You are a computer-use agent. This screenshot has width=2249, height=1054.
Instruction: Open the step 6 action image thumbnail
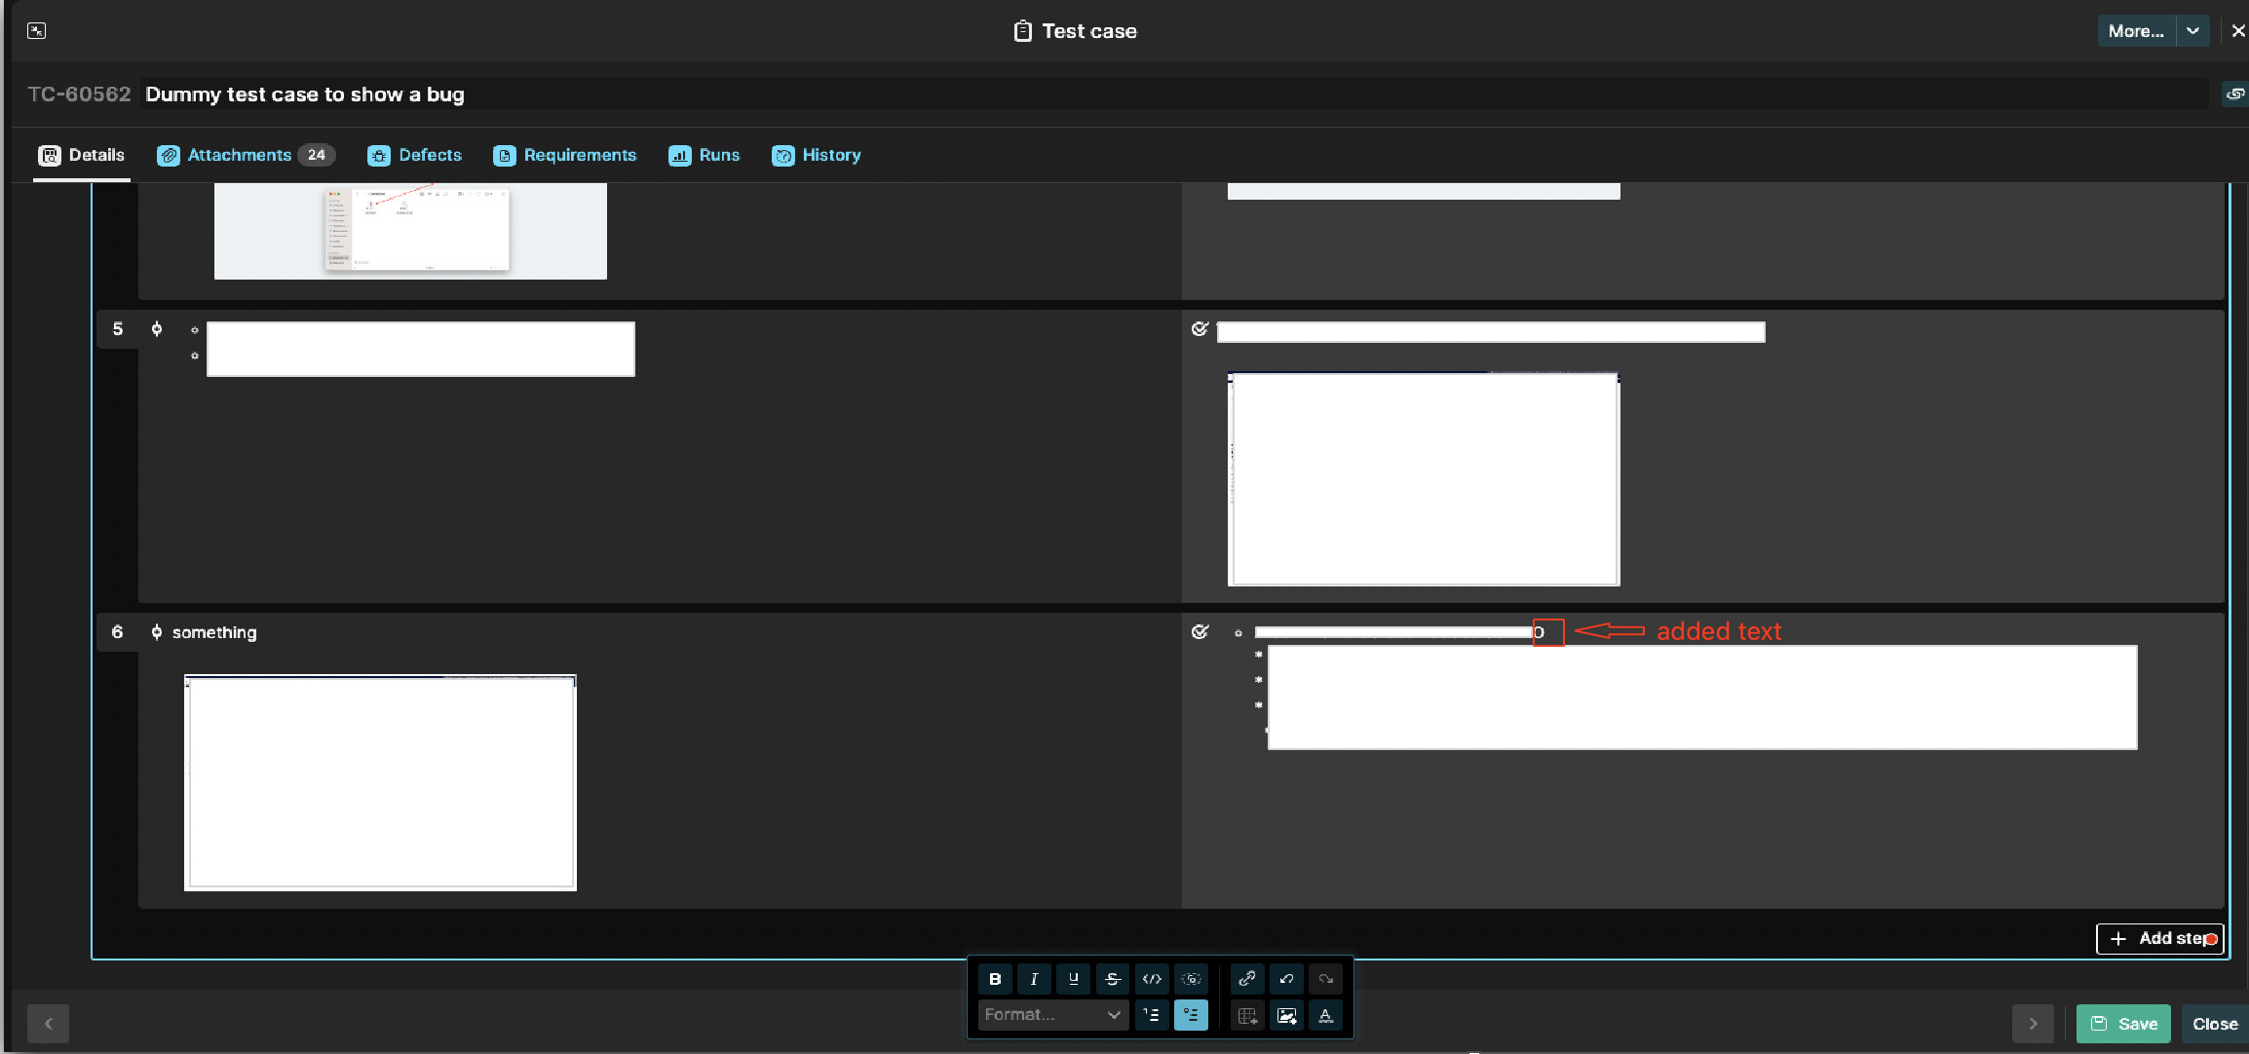380,782
